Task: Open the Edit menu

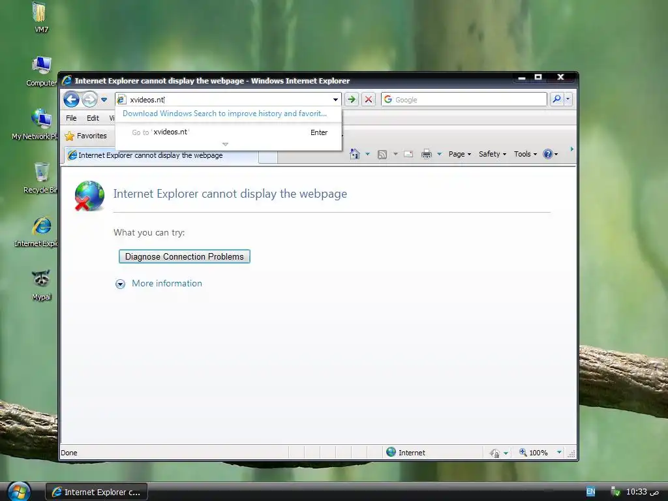Action: point(93,118)
